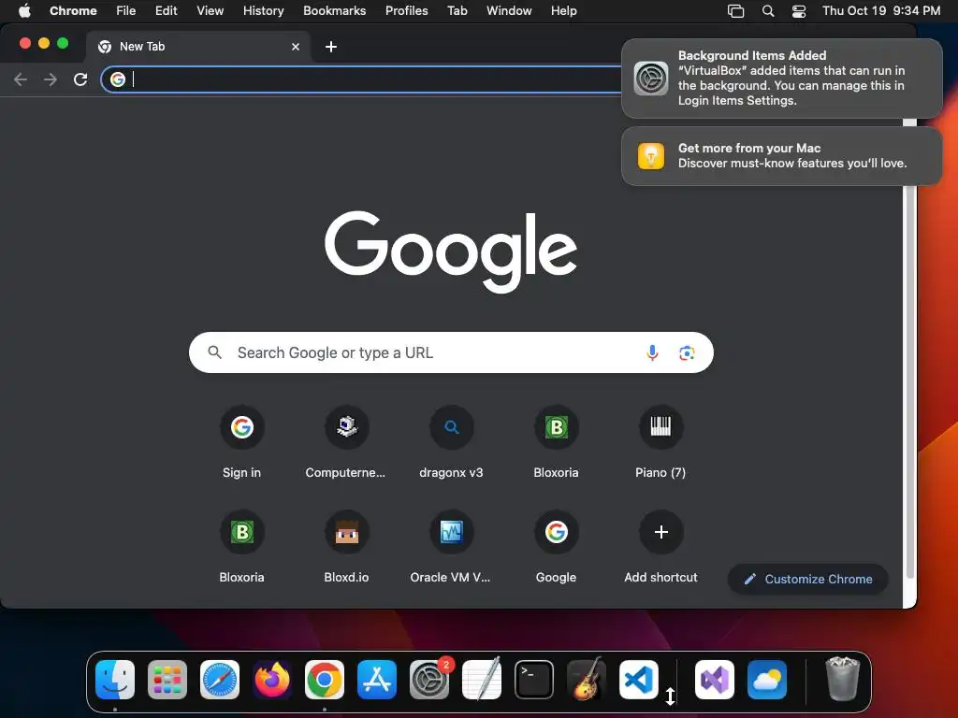Close the New Tab tab
Viewport: 958px width, 718px height.
296,47
